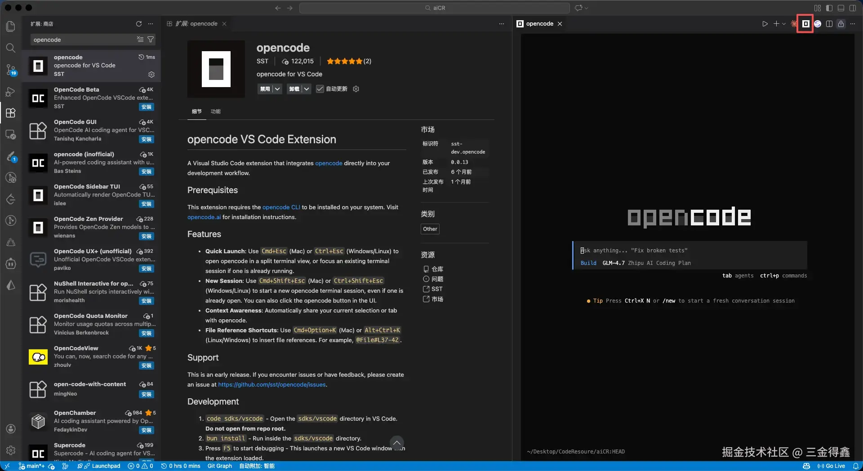Click the orange Claude Code icon

point(794,24)
